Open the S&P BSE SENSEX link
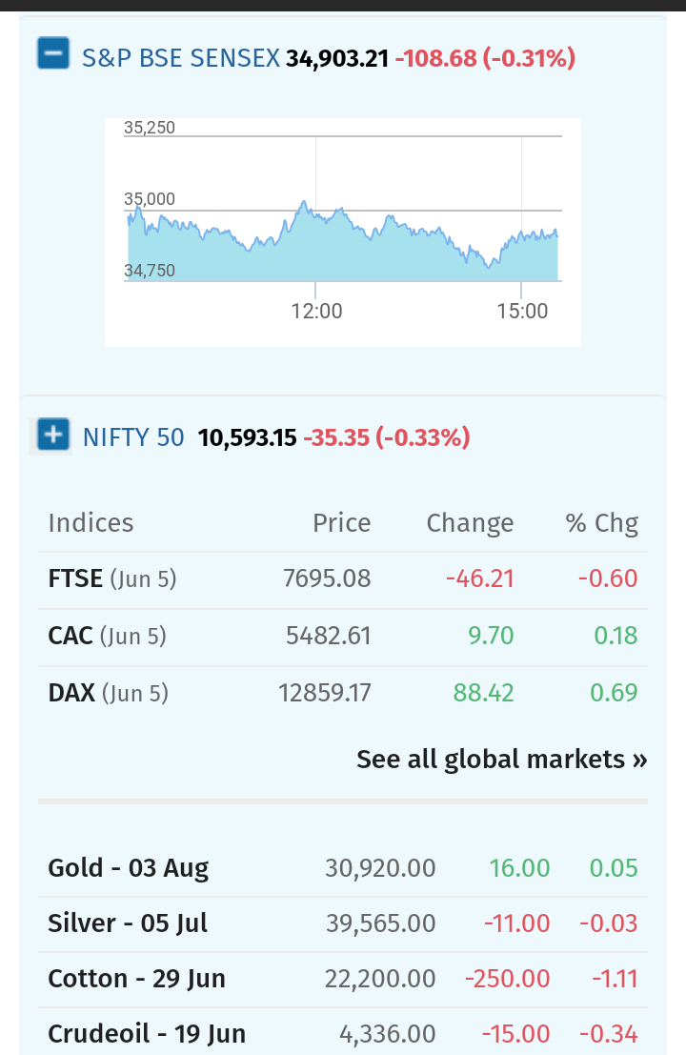The height and width of the screenshot is (1055, 686). (x=181, y=58)
